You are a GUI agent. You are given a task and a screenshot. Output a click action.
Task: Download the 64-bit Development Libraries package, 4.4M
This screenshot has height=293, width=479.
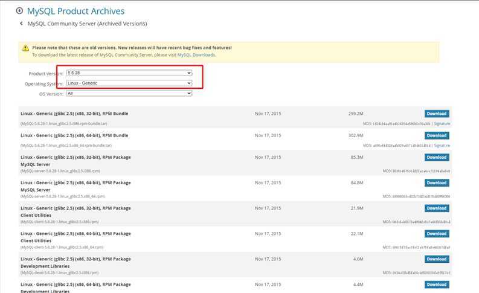437,285
